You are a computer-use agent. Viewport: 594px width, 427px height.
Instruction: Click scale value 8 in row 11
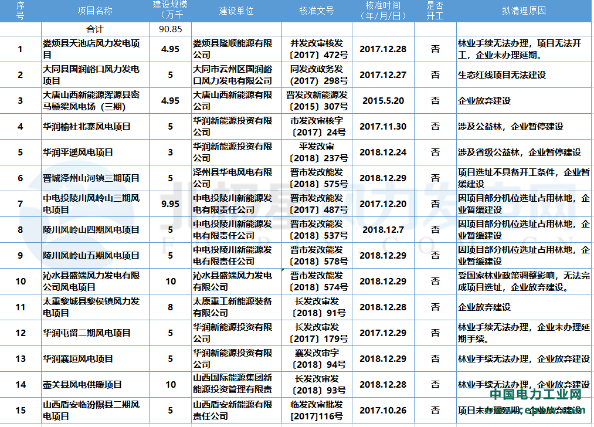pos(171,307)
